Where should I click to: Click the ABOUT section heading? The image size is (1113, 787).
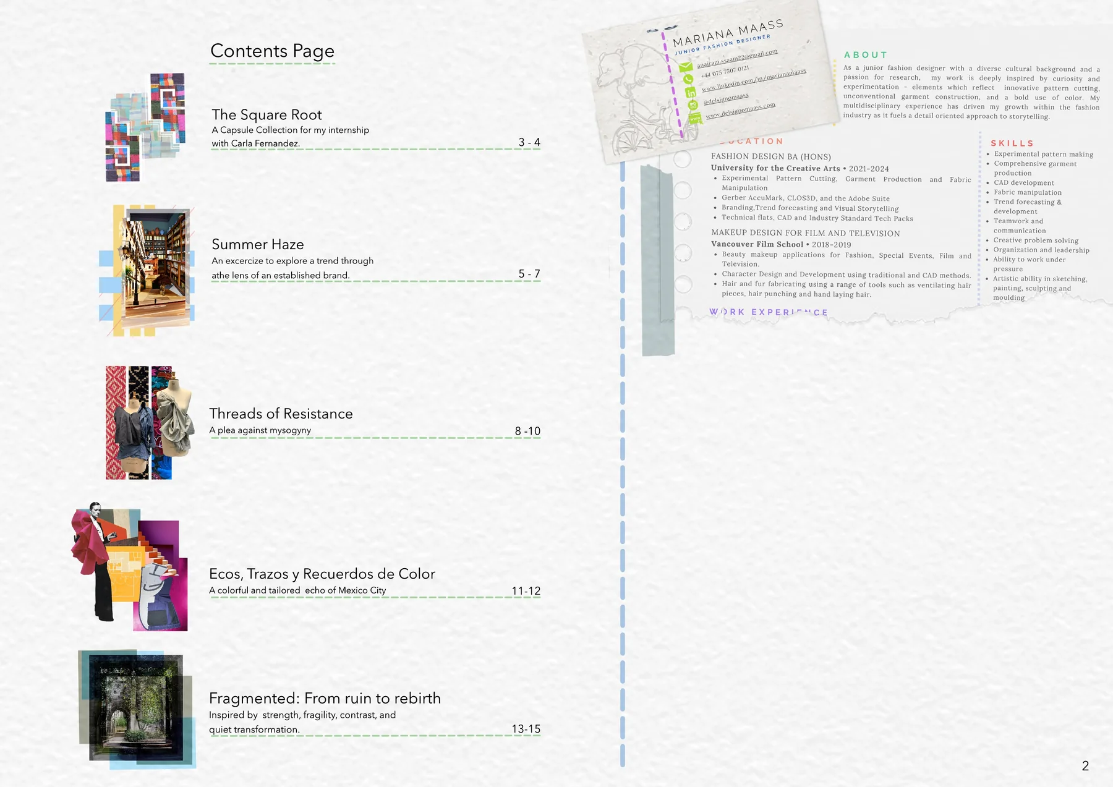click(866, 55)
